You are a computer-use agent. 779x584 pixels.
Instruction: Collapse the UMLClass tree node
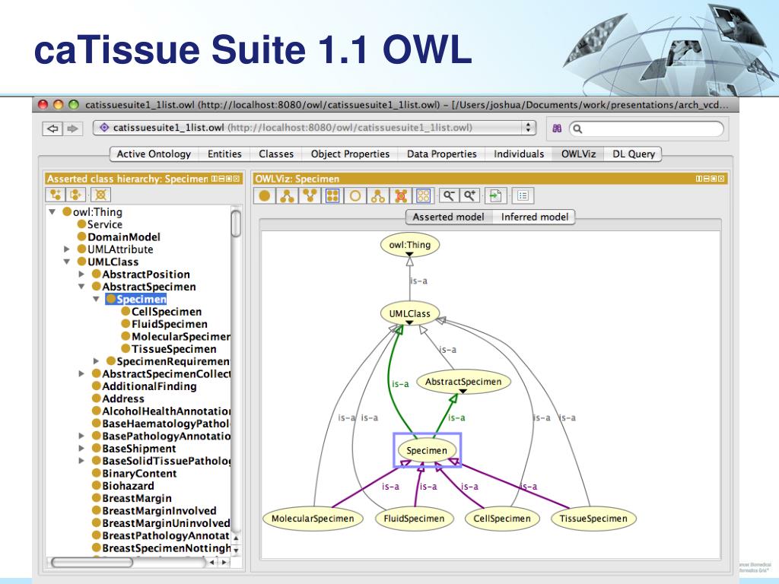click(x=67, y=262)
